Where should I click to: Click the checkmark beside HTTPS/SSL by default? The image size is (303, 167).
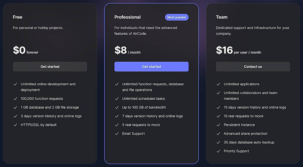point(16,125)
